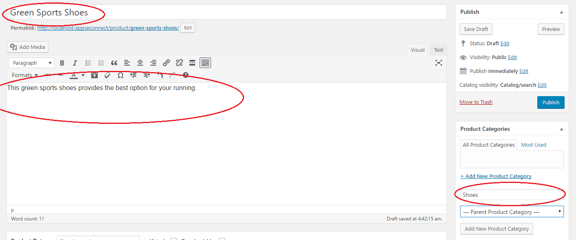
Task: Toggle bold formatting in the editor
Action: (62, 63)
